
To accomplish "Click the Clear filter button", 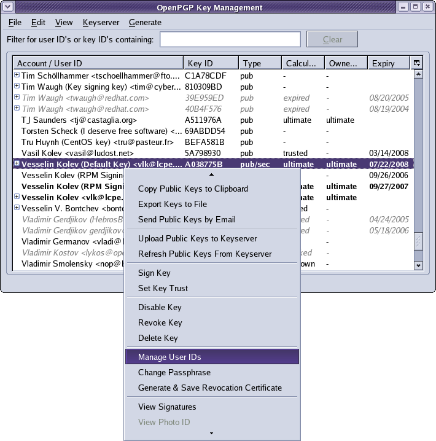I will [332, 39].
